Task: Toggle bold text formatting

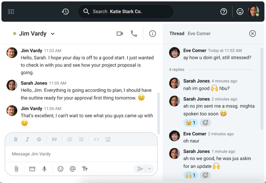Action: pos(16,139)
